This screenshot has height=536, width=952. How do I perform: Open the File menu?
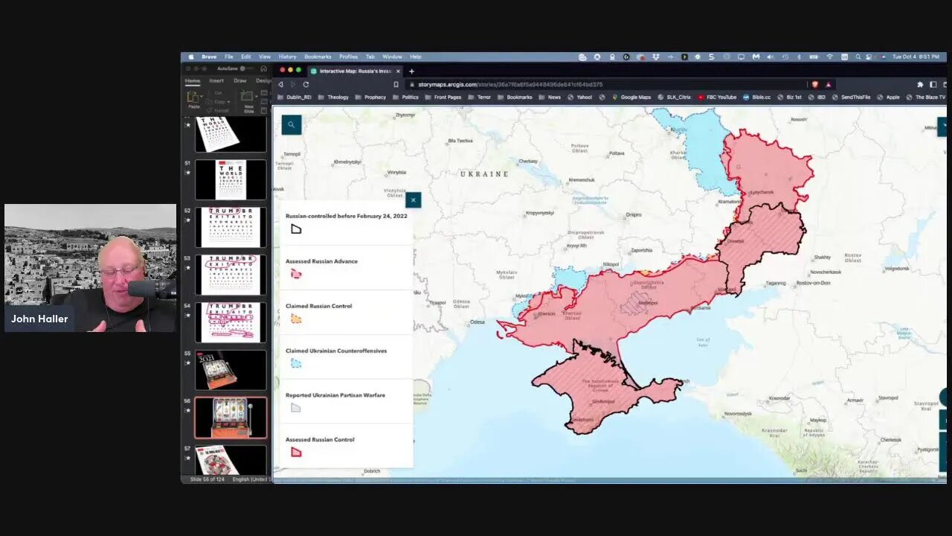coord(229,57)
